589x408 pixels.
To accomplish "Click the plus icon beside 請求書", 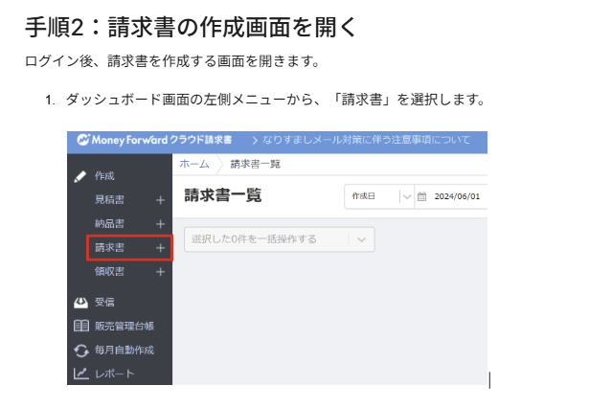I will pos(160,248).
